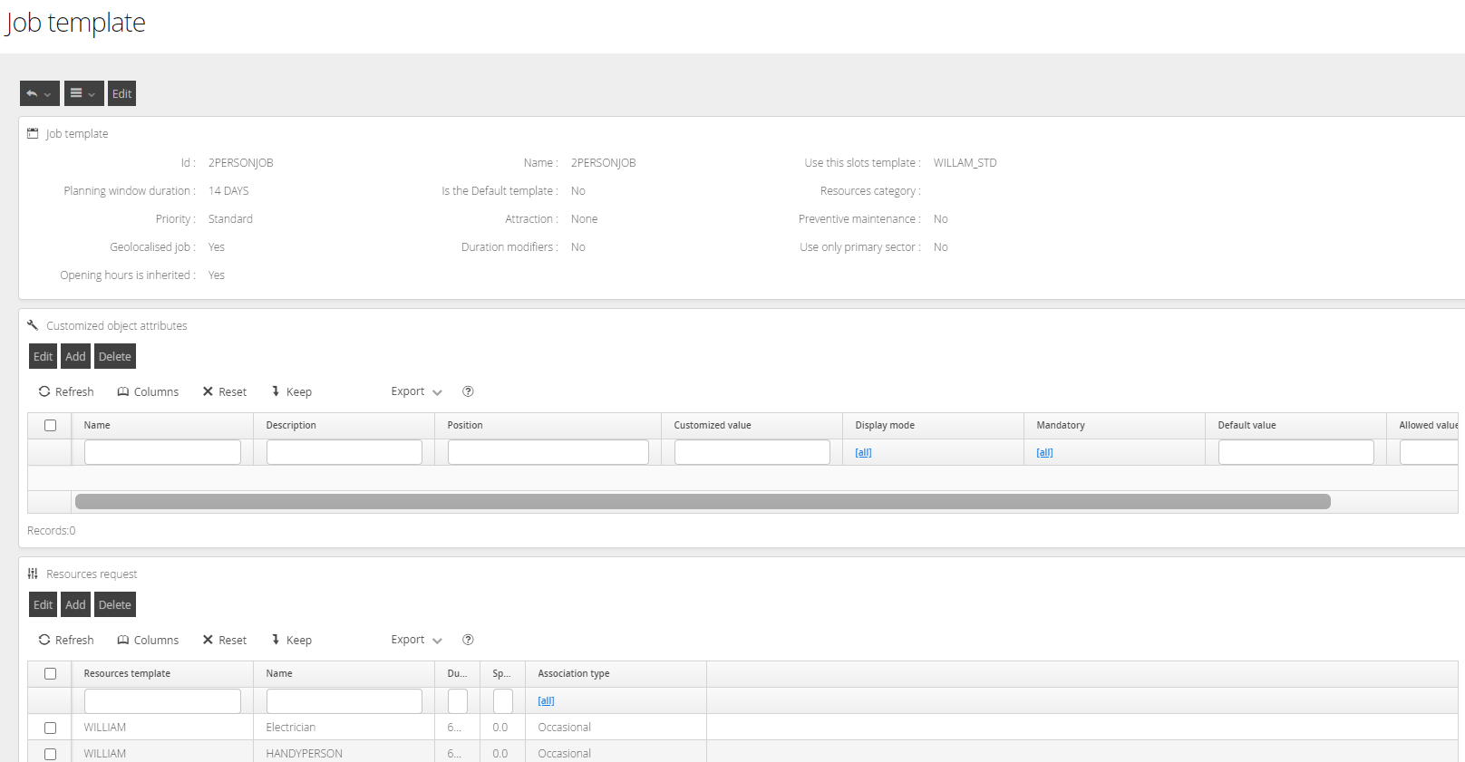Click Job template panel calendar icon
1465x762 pixels.
33,133
